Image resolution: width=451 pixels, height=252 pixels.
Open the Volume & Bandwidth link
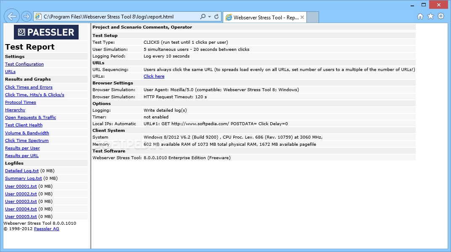tap(27, 133)
